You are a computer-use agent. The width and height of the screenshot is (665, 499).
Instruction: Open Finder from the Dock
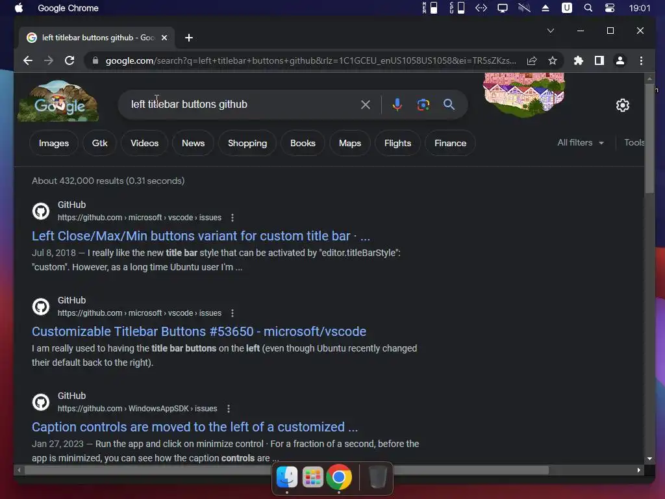coord(286,477)
